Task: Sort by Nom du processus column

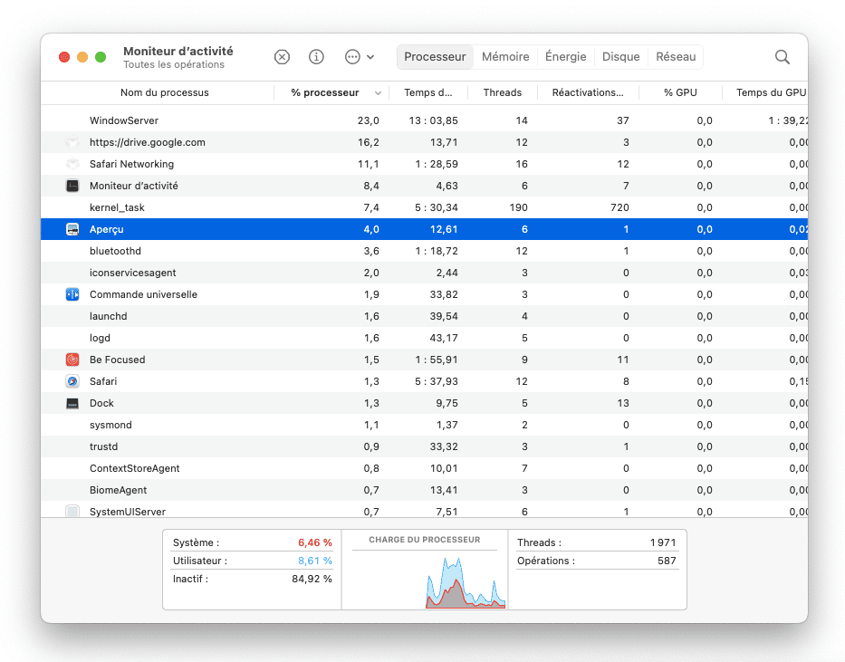Action: [164, 92]
